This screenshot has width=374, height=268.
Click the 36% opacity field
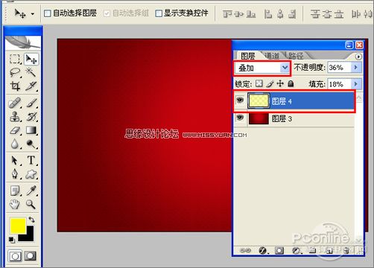click(339, 67)
